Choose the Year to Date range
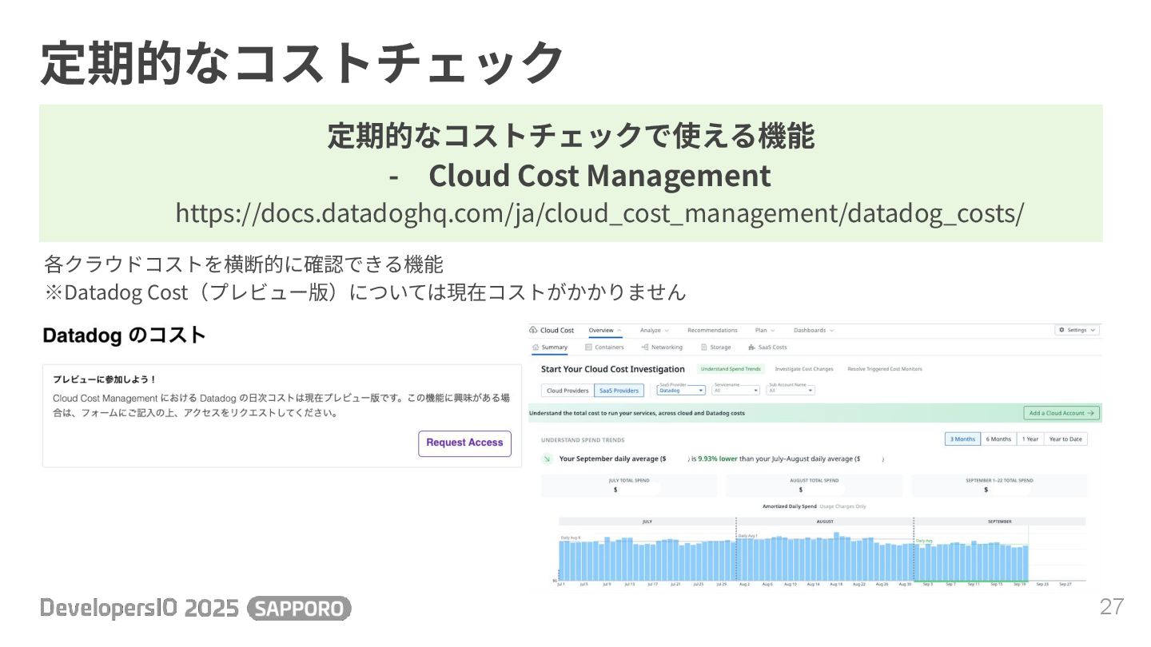Screen dimensions: 1151x647 click(1065, 439)
